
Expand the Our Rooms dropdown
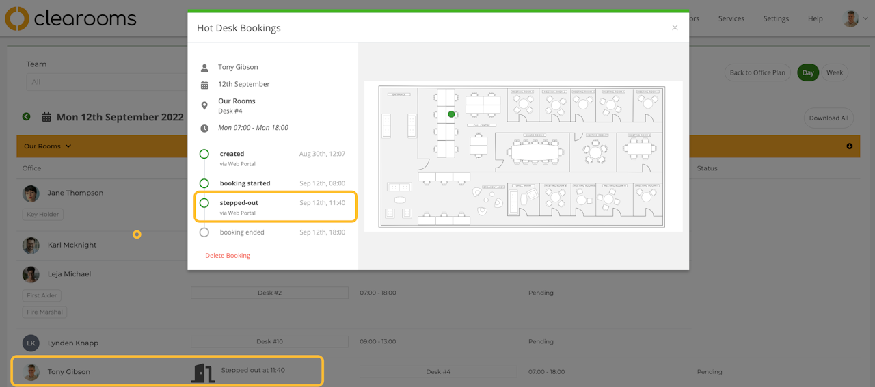pyautogui.click(x=47, y=146)
